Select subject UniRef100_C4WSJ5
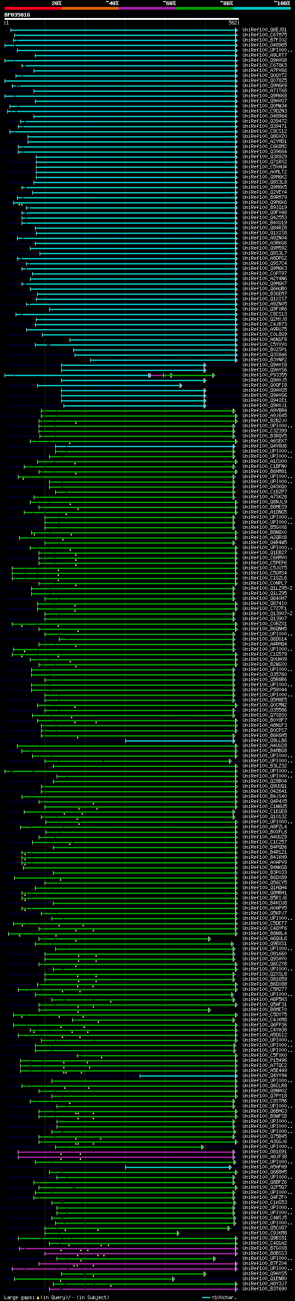 coord(265,1217)
